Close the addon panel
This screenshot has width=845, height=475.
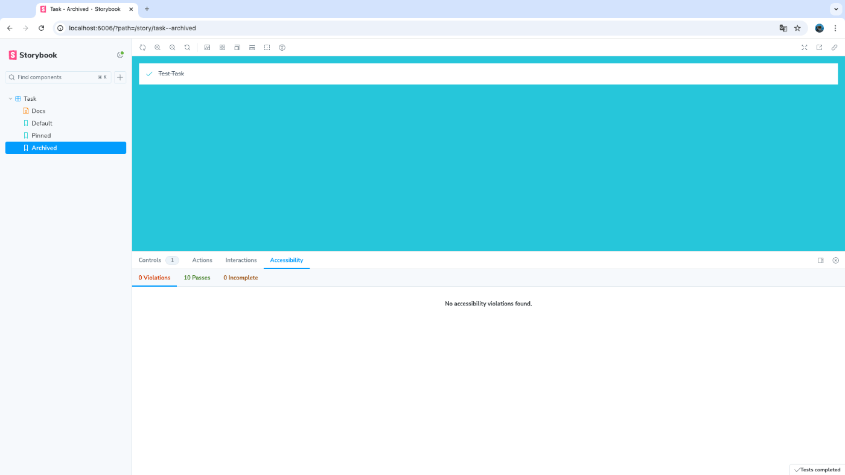click(x=835, y=260)
